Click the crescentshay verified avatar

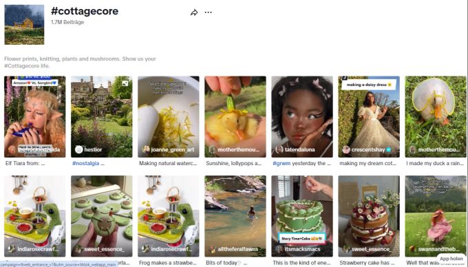click(x=346, y=149)
